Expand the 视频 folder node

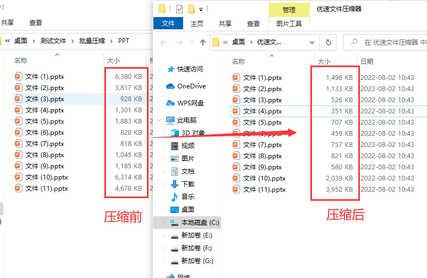pyautogui.click(x=163, y=146)
